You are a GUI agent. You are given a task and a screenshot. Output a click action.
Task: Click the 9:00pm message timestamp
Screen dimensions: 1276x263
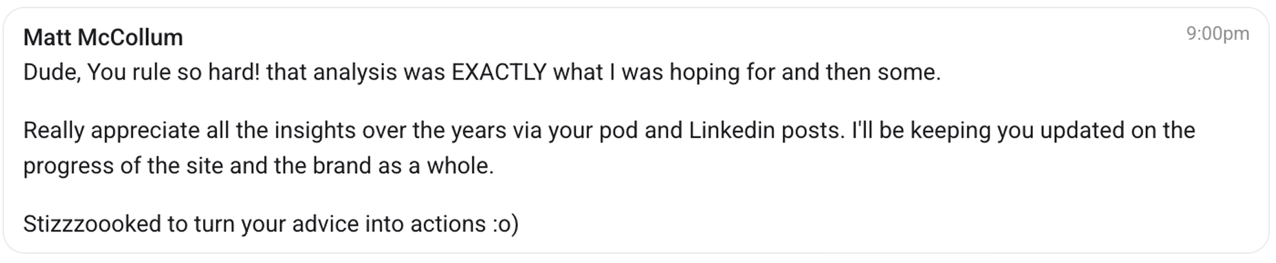tap(1217, 34)
